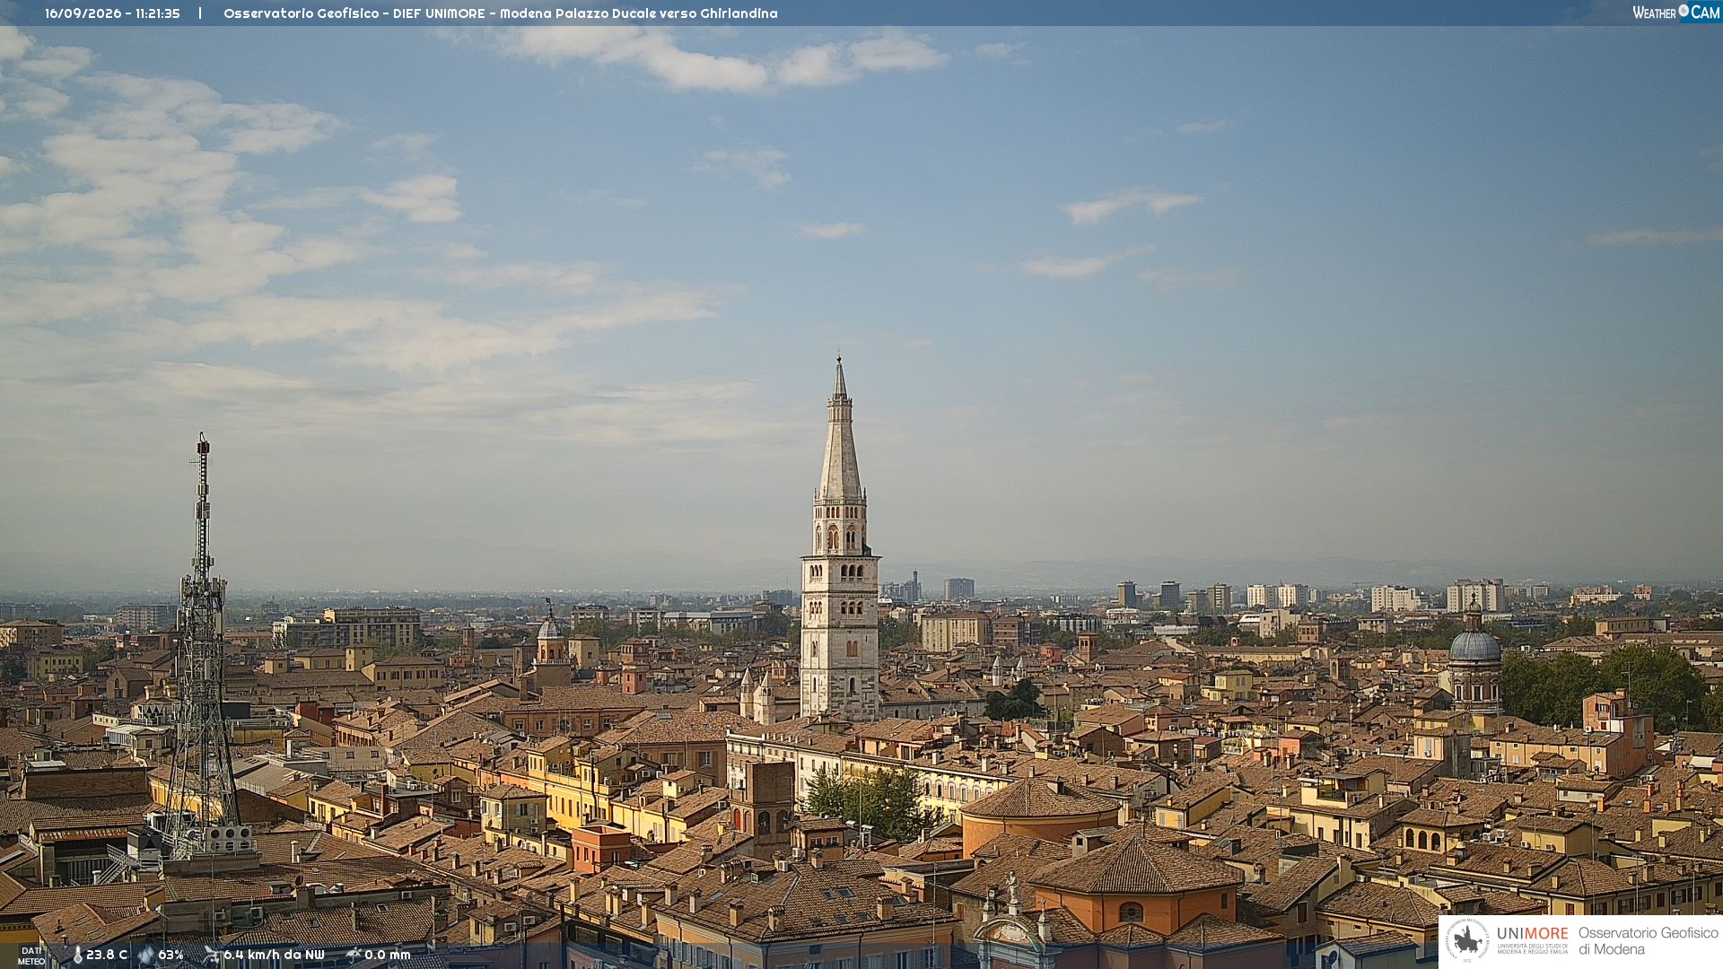Click the 0.0 mm rainfall value
This screenshot has width=1723, height=969.
387,955
